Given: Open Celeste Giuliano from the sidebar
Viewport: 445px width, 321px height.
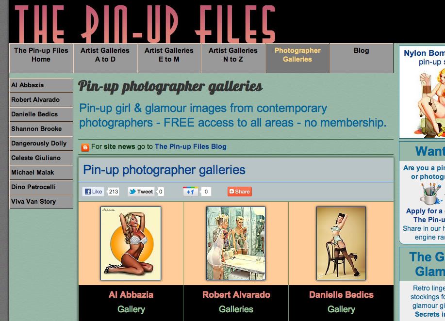Looking at the screenshot, I should pos(41,158).
